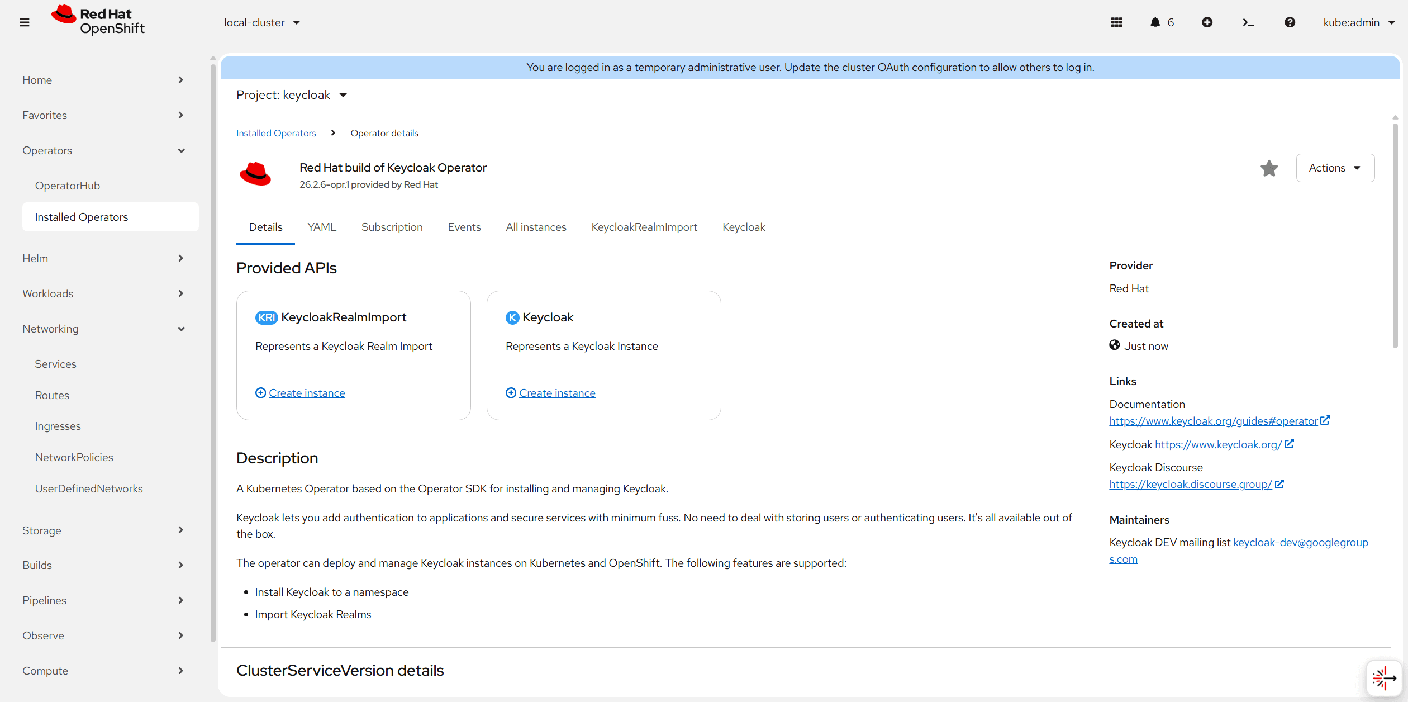Click the Red Hat OpenShift logo
This screenshot has width=1408, height=702.
98,21
